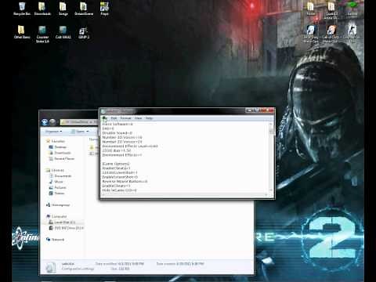
Task: Click the green icon at desktop top-right
Action: 352,5
